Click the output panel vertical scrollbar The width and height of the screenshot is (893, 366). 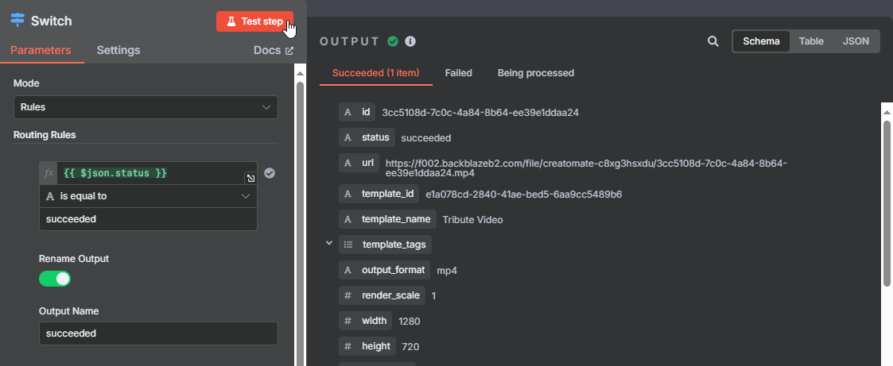click(887, 202)
